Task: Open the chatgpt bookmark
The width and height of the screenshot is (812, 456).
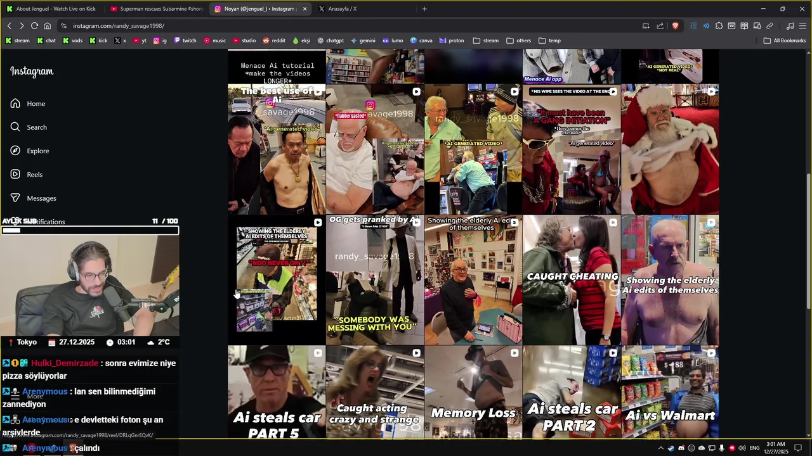Action: point(331,41)
